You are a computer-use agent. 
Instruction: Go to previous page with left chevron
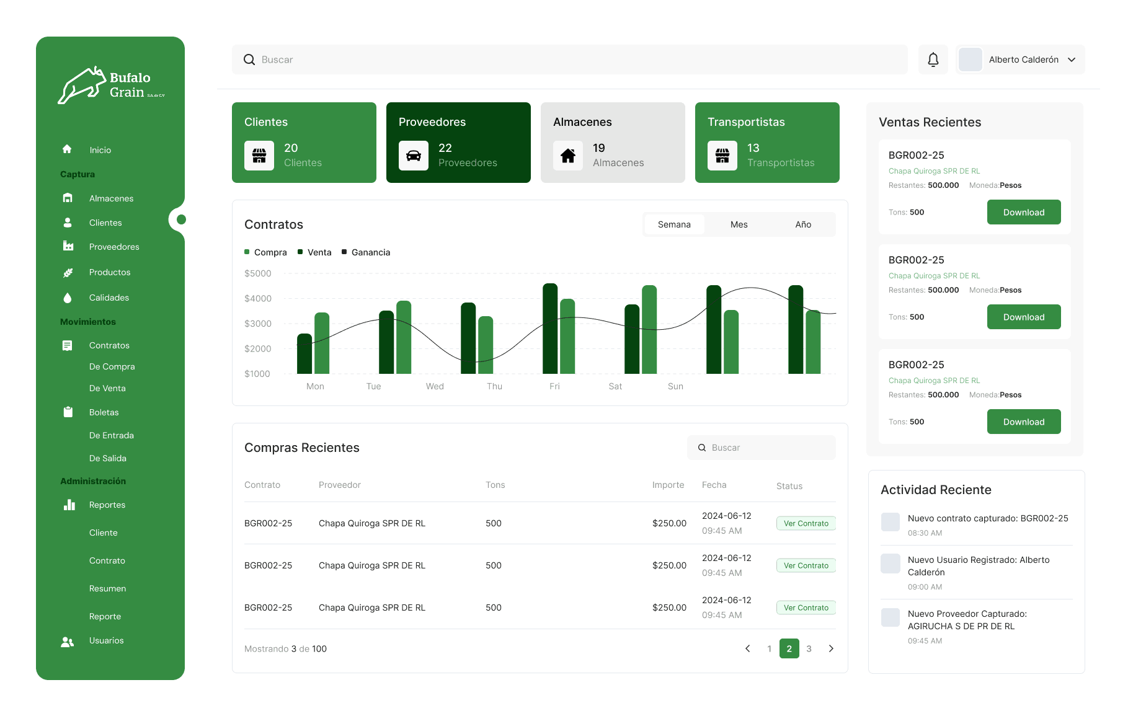coord(748,648)
